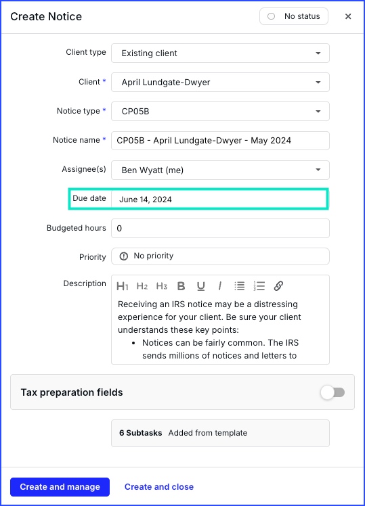The image size is (365, 506).
Task: Open the Client dropdown list
Action: pos(220,83)
